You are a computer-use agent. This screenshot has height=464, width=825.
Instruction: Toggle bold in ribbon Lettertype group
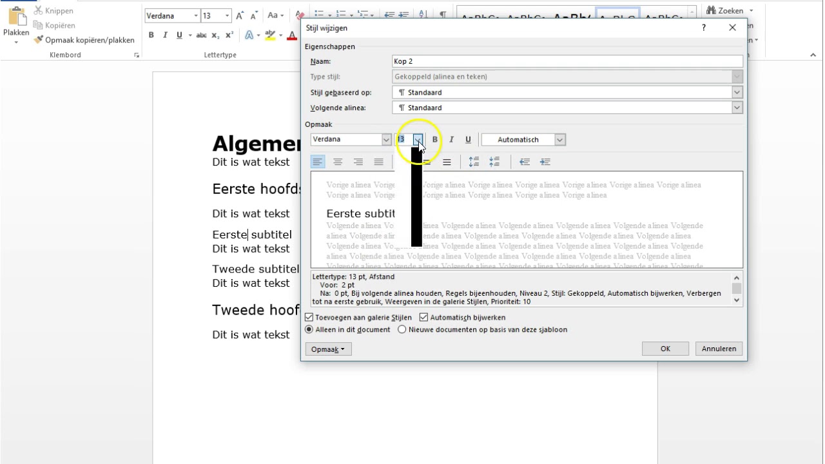151,35
